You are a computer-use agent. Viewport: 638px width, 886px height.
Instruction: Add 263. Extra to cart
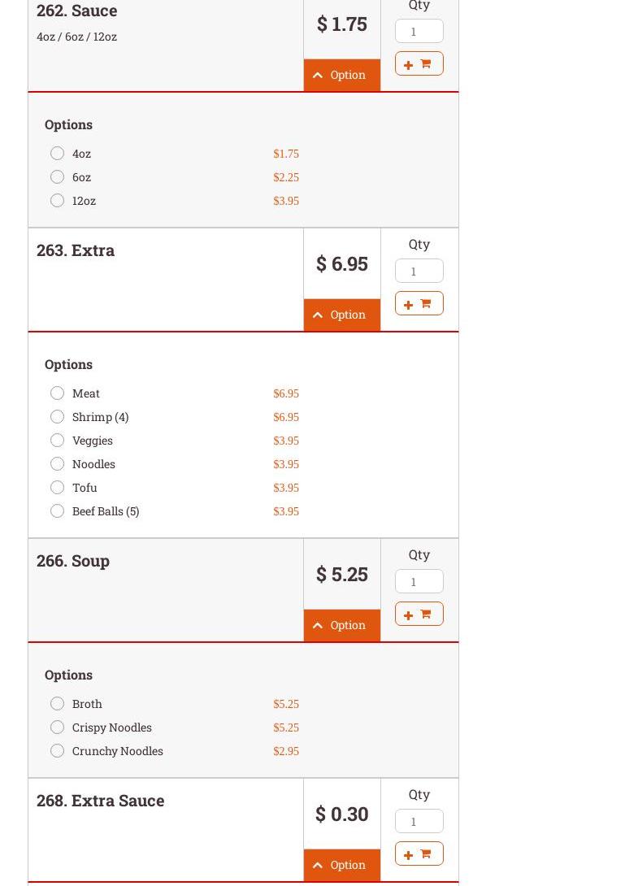click(x=419, y=303)
